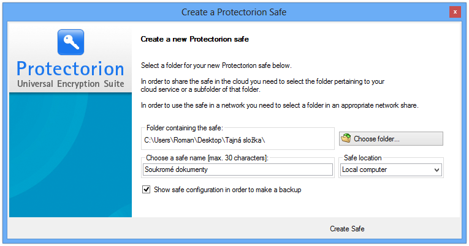The height and width of the screenshot is (246, 469).
Task: Open the 'Local computer' combo box
Action: click(x=391, y=170)
